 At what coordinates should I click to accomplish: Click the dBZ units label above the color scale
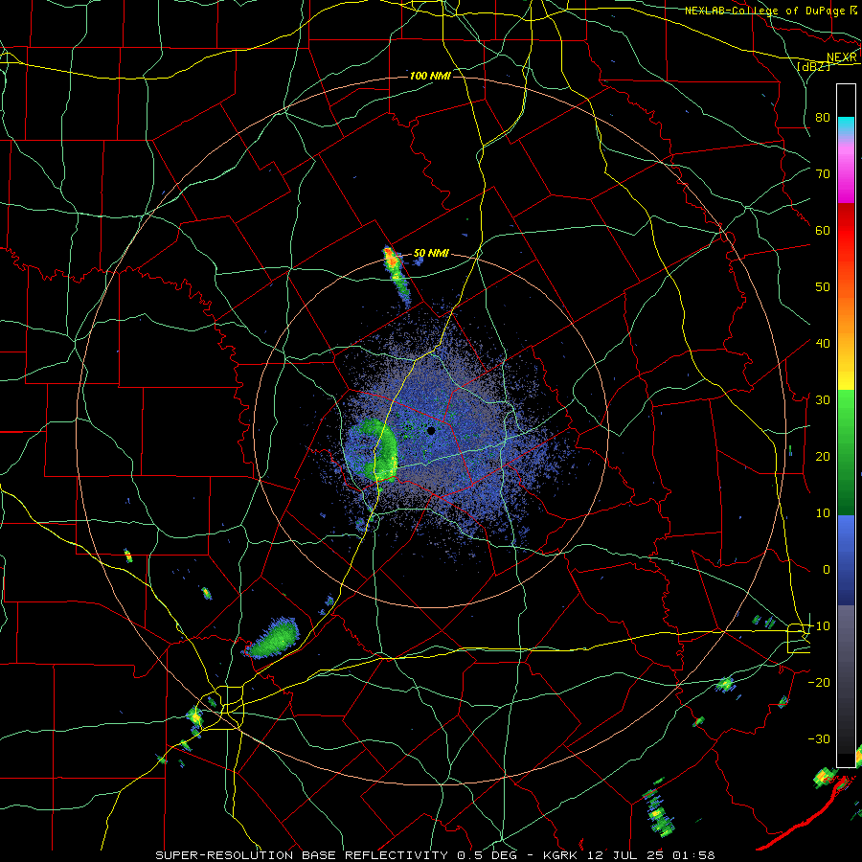coord(813,66)
